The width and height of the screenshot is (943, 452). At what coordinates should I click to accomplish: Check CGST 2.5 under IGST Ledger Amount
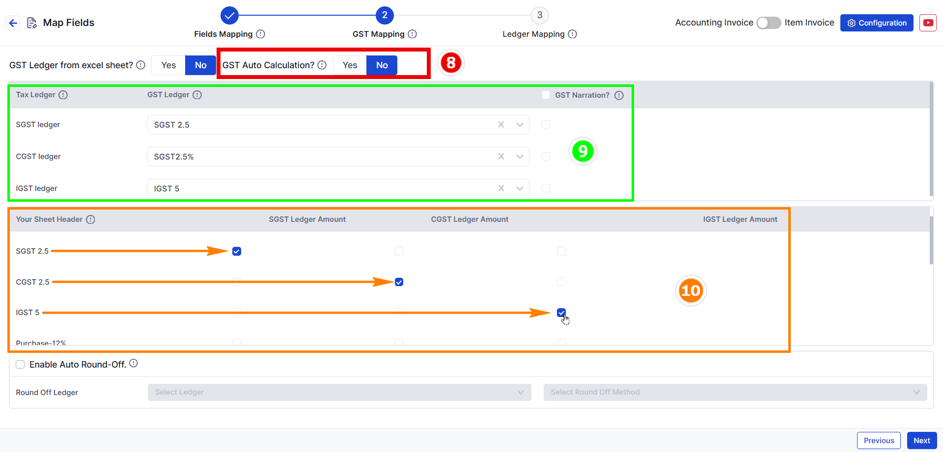tap(561, 282)
